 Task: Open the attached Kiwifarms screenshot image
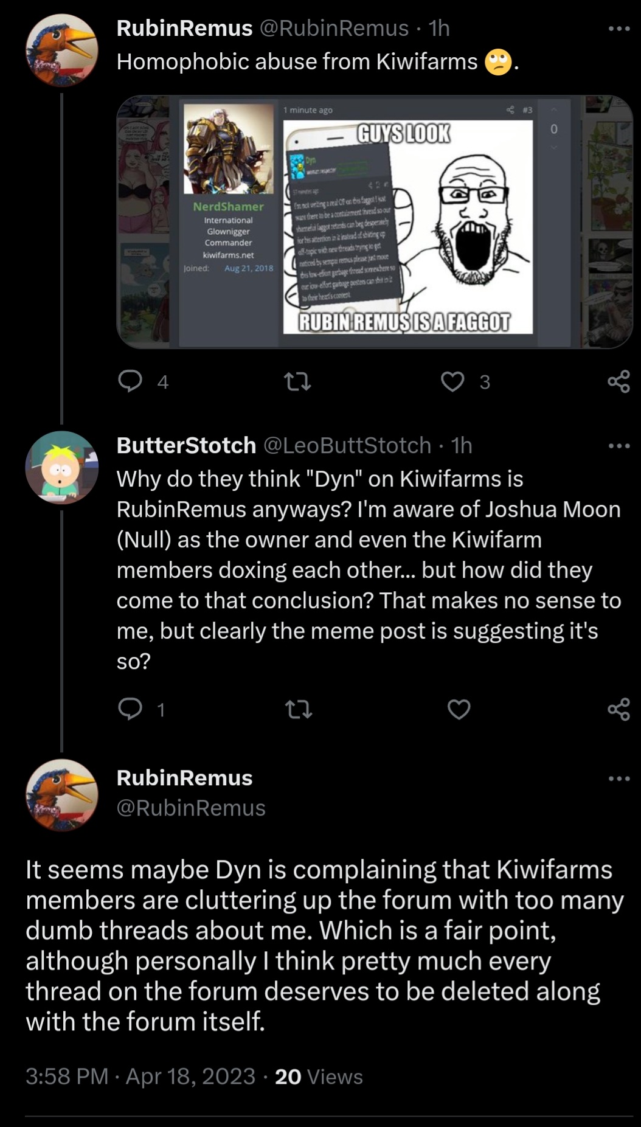(375, 222)
